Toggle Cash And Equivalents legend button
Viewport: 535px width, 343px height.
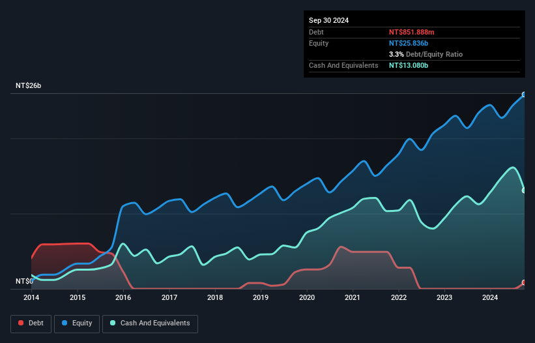150,323
